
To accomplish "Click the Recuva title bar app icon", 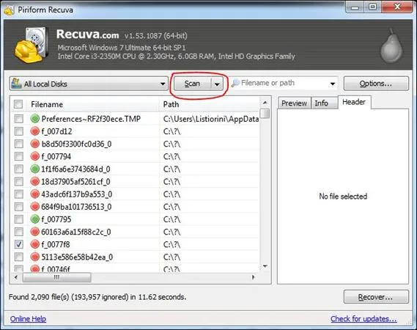I will point(10,10).
